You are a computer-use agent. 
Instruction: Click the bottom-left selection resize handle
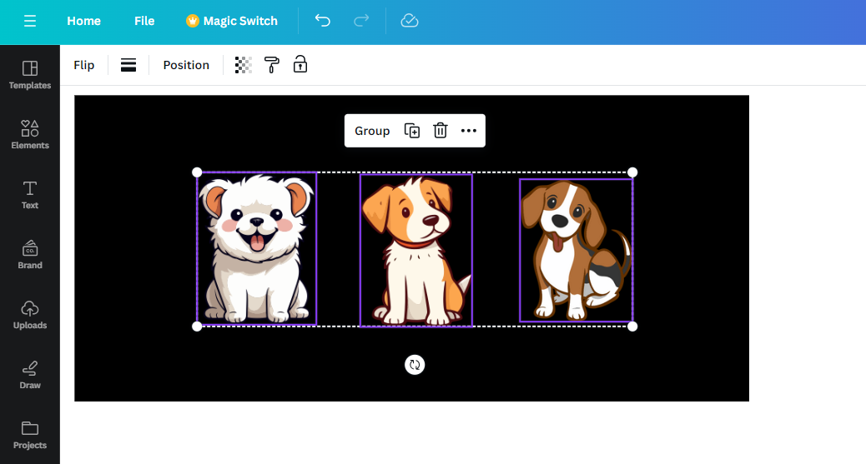(x=197, y=326)
